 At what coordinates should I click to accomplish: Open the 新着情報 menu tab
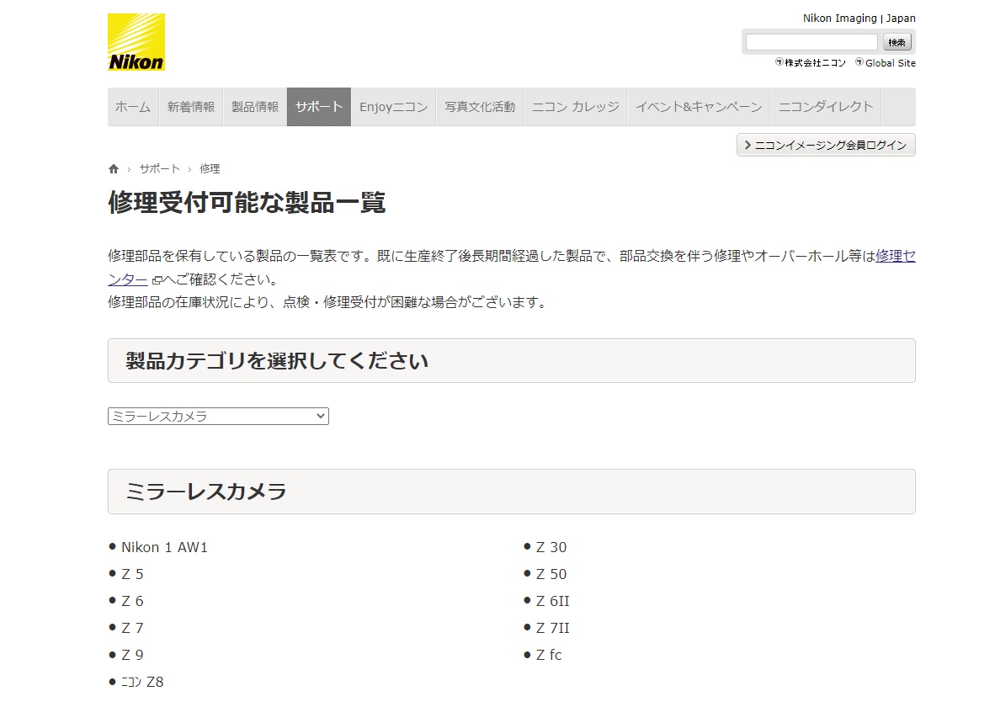point(191,107)
